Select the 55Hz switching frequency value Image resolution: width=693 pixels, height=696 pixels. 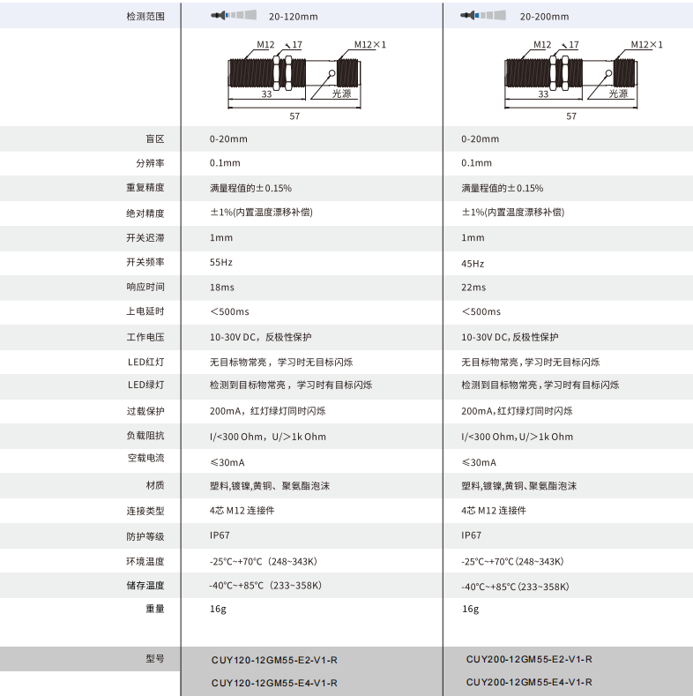pyautogui.click(x=221, y=262)
